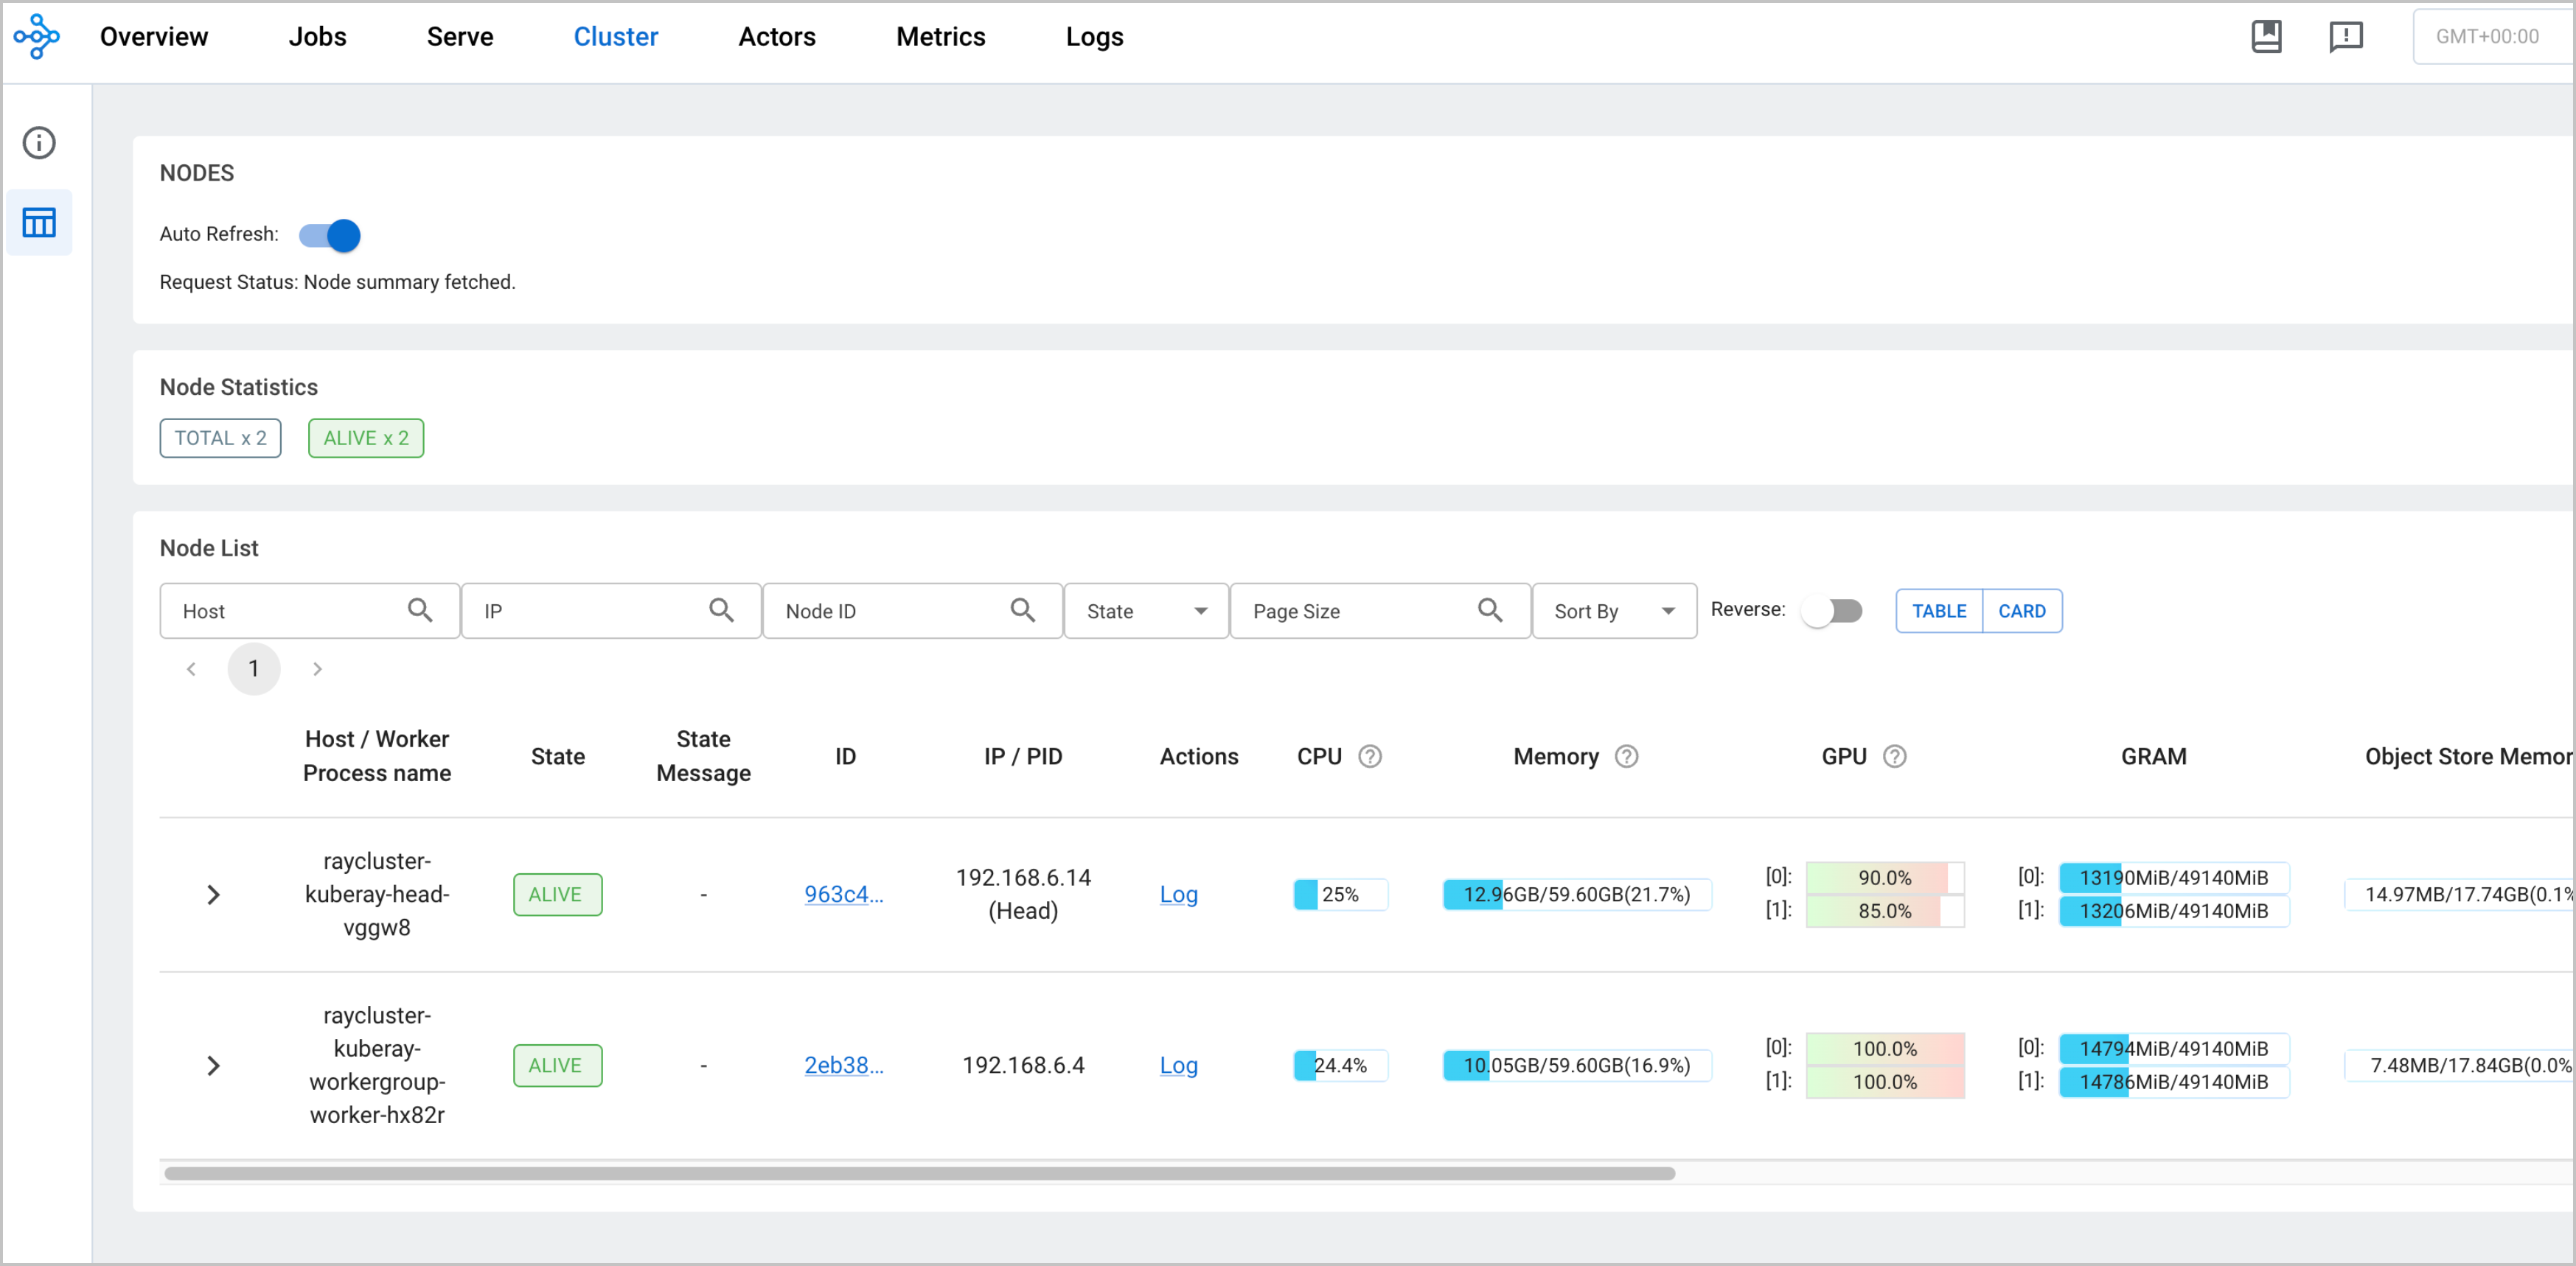Toggle the Reverse sort switch

[1832, 610]
